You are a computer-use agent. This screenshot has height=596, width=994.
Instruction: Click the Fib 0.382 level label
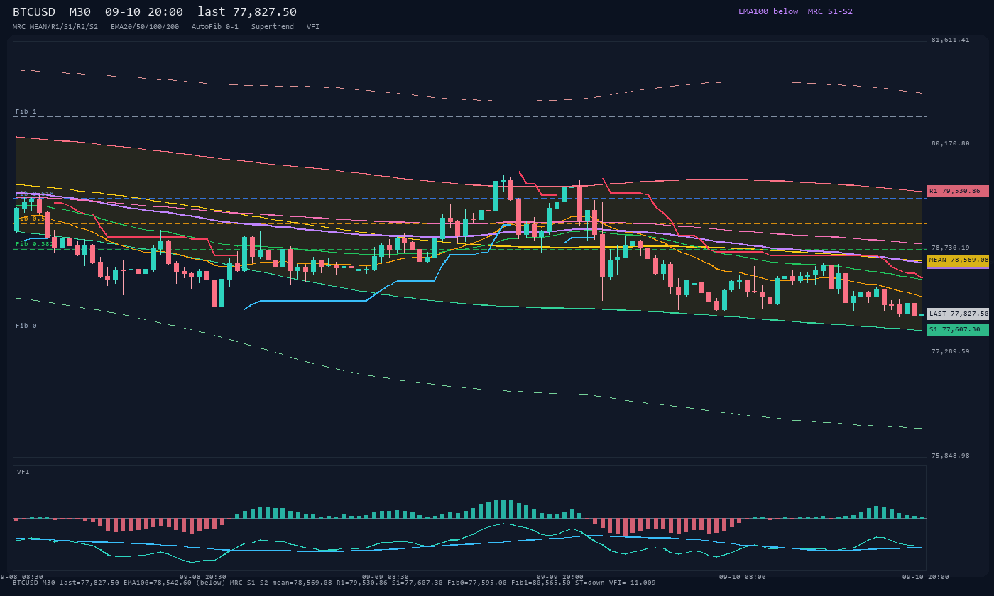tap(34, 244)
